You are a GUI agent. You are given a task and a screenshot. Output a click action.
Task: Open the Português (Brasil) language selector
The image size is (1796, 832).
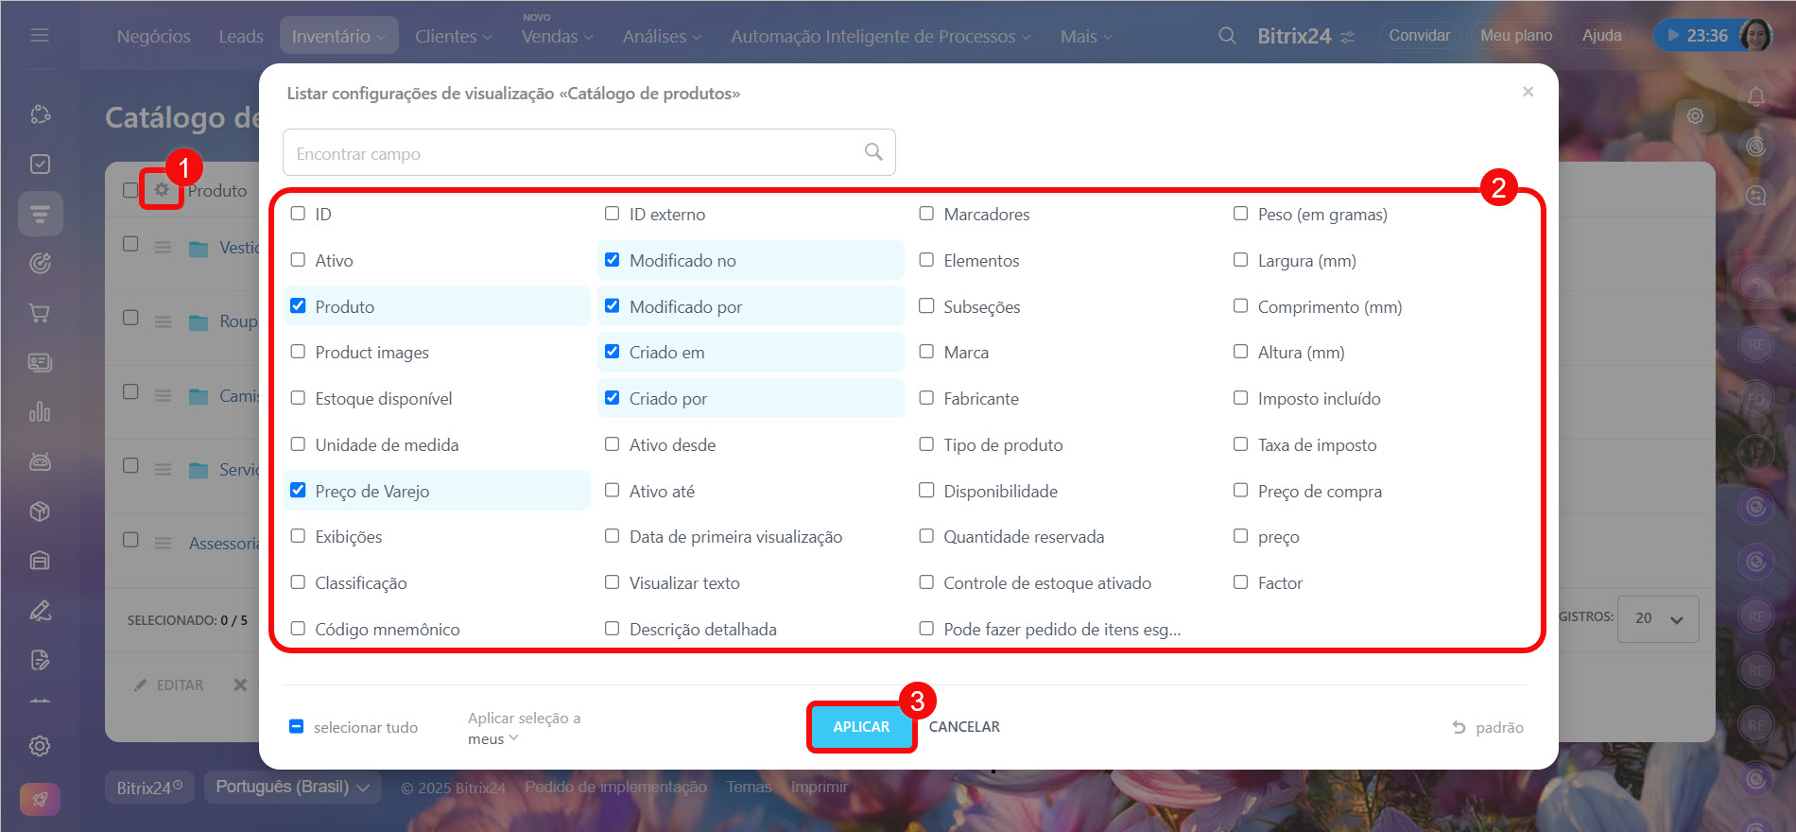(292, 787)
